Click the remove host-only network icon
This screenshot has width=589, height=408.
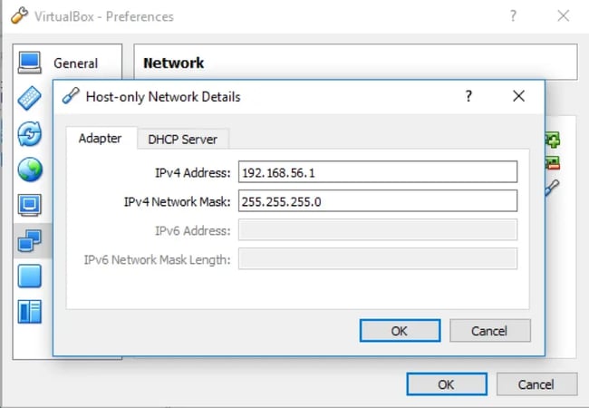pos(552,163)
